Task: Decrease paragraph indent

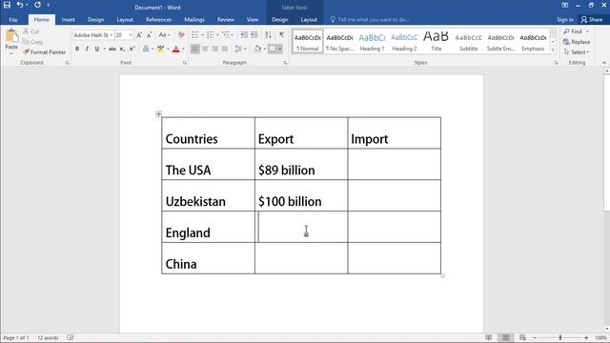Action: pyautogui.click(x=244, y=35)
